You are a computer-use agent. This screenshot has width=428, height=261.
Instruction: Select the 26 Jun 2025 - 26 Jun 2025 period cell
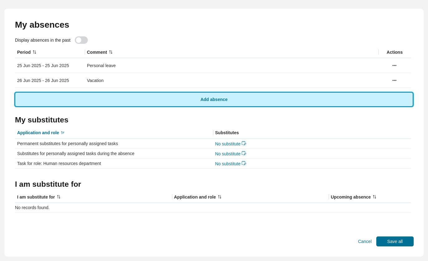tap(43, 80)
